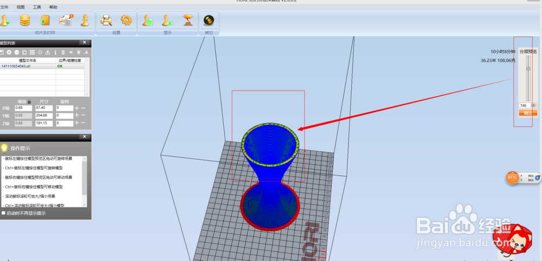
Task: Click the stacked discs slice icon
Action: 25,21
